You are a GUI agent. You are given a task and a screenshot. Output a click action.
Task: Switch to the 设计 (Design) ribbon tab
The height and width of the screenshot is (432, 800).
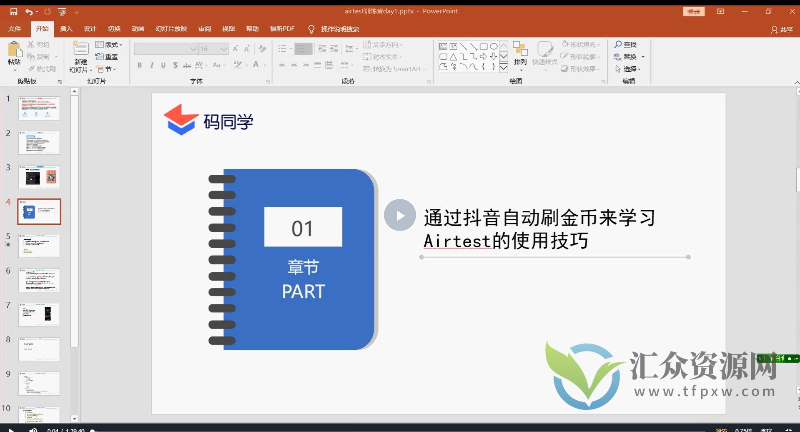[x=90, y=29]
